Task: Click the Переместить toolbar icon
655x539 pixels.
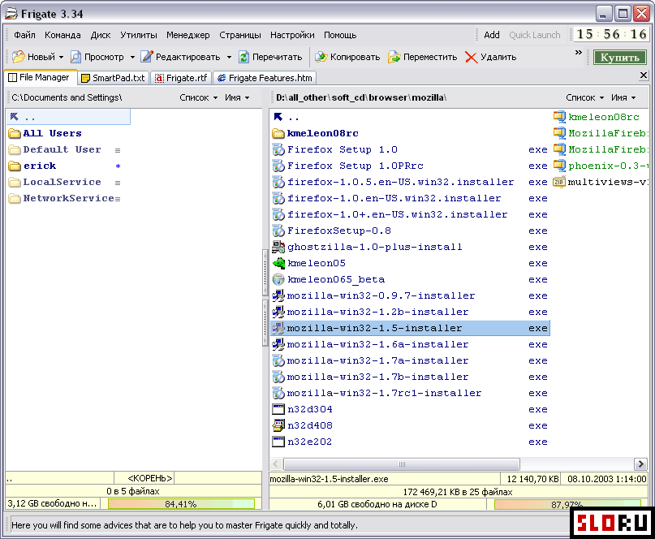Action: (x=394, y=57)
